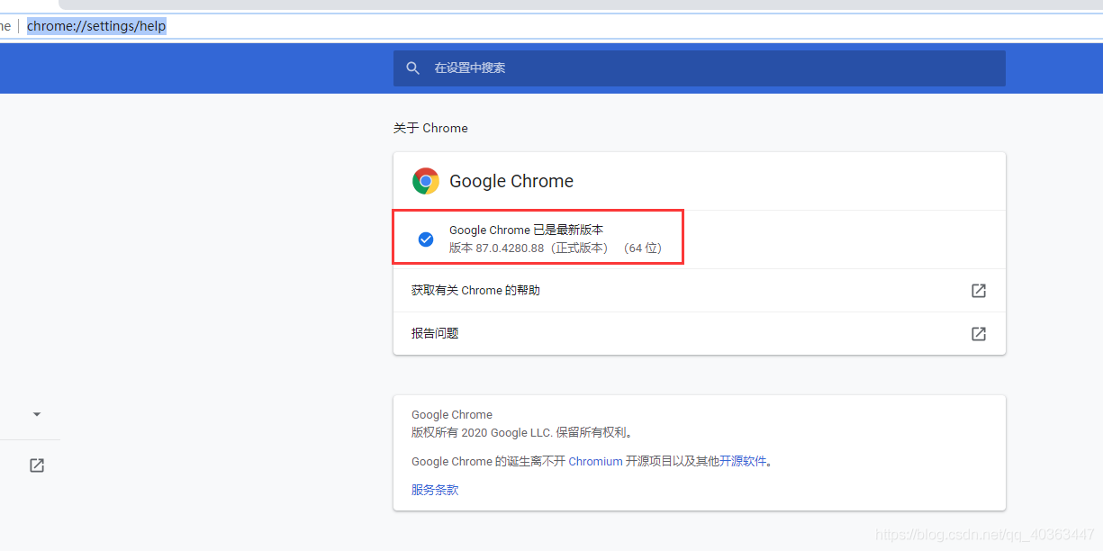This screenshot has width=1103, height=551.
Task: Expand the sidebar dropdown arrow
Action: (x=37, y=414)
